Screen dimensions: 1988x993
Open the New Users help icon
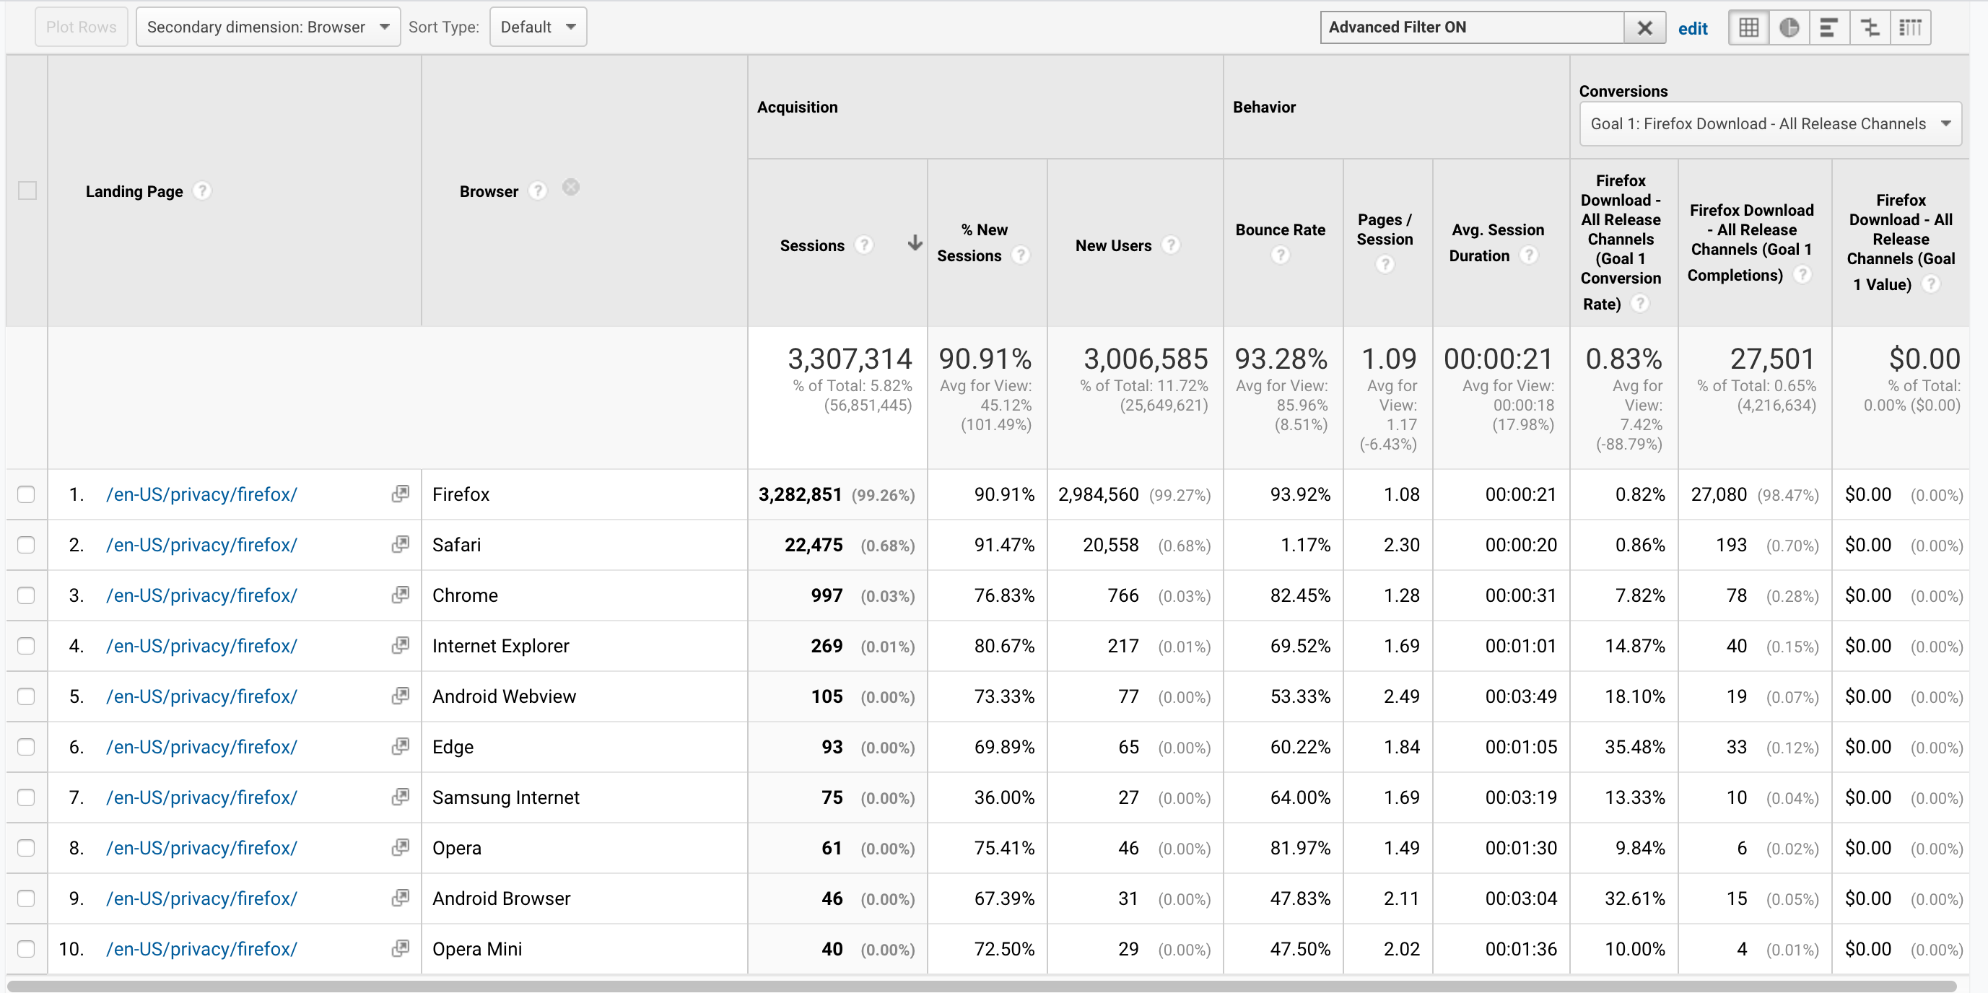(x=1171, y=245)
